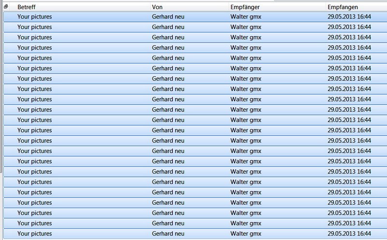Click the received date in the last row
The height and width of the screenshot is (240, 387).
(349, 234)
